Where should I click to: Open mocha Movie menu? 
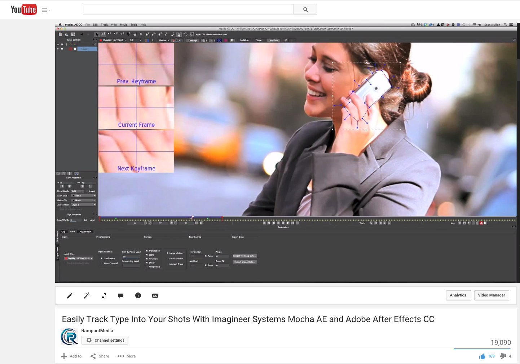coord(124,25)
